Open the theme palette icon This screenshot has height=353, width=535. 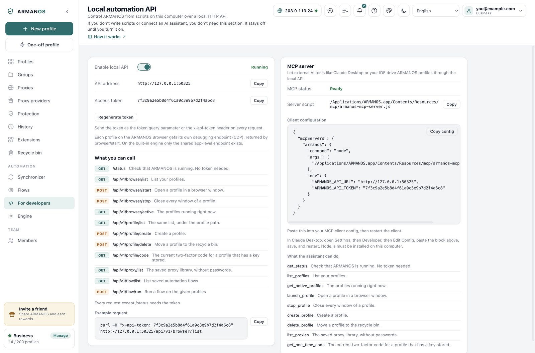tap(389, 11)
